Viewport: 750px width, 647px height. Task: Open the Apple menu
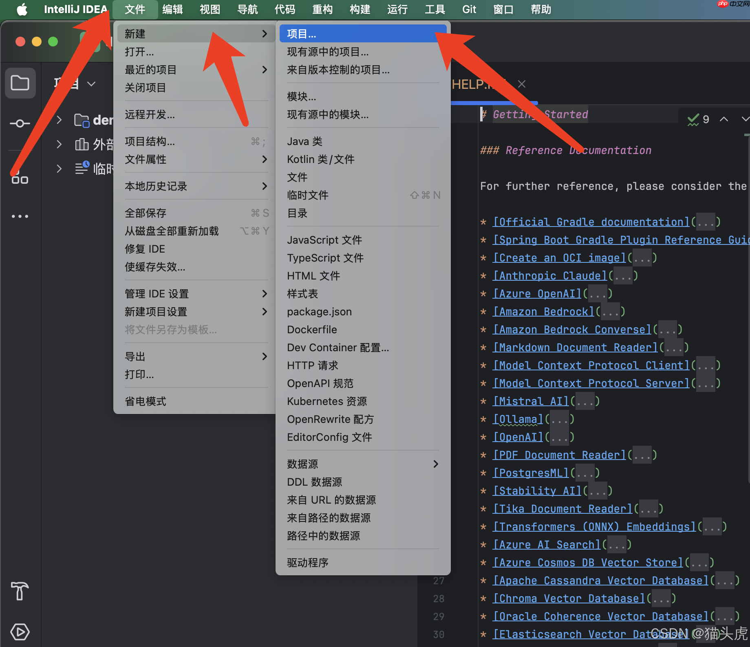(x=21, y=9)
